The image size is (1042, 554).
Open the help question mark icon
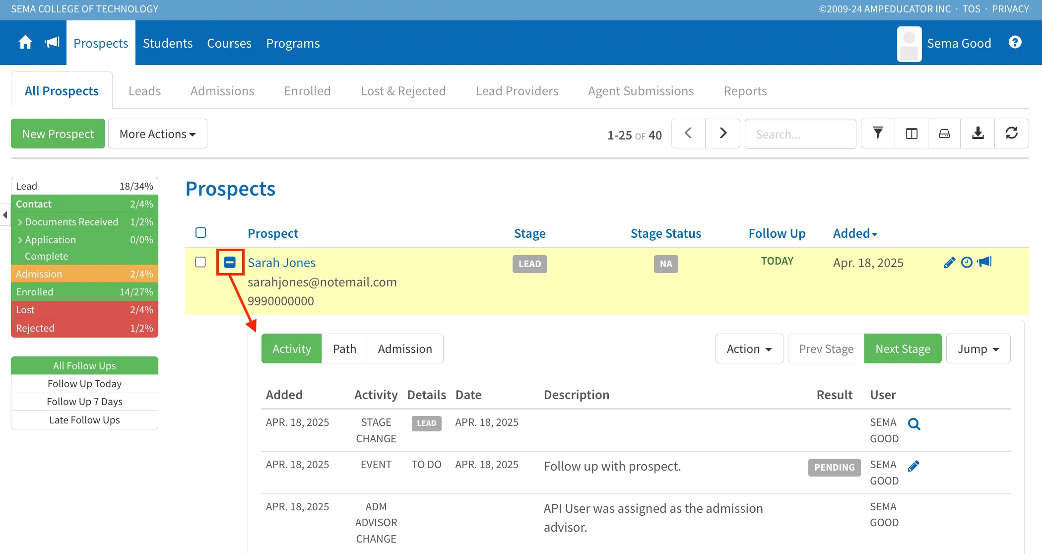click(1015, 43)
